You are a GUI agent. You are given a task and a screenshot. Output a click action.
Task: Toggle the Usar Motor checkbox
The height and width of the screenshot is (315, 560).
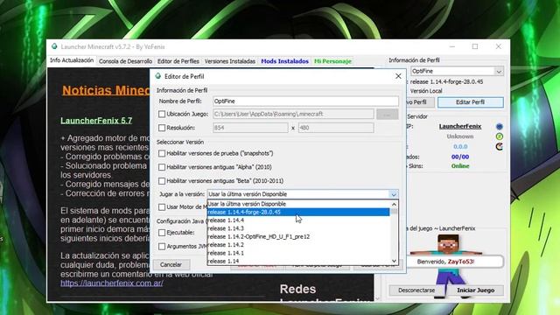click(162, 206)
